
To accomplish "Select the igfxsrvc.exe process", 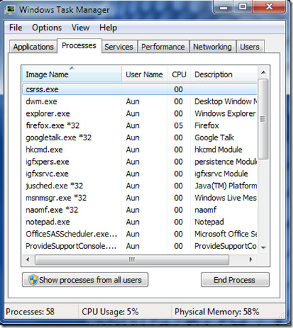I will 140,173.
